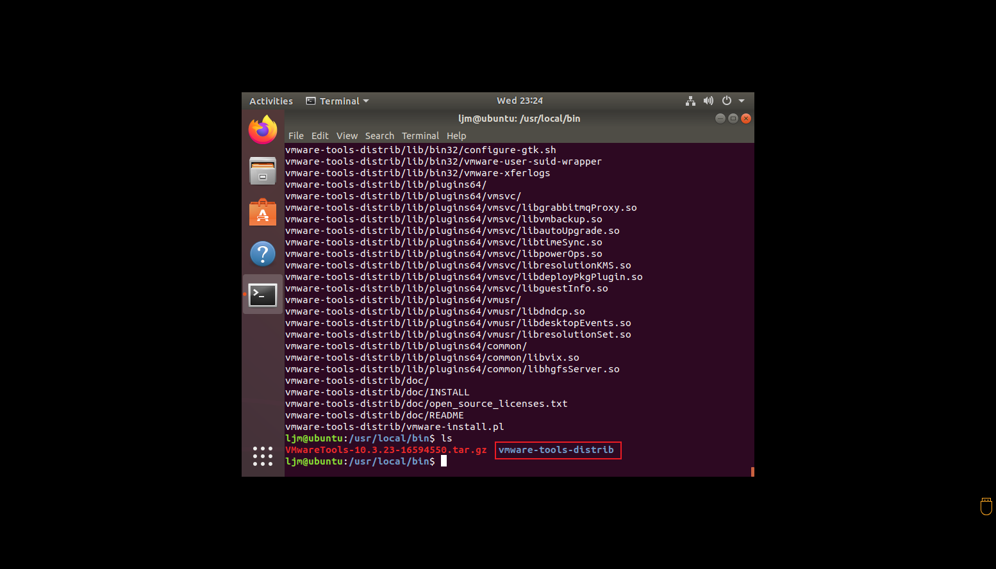Viewport: 996px width, 569px height.
Task: Launch Ubuntu Software from the dock
Action: [x=263, y=212]
